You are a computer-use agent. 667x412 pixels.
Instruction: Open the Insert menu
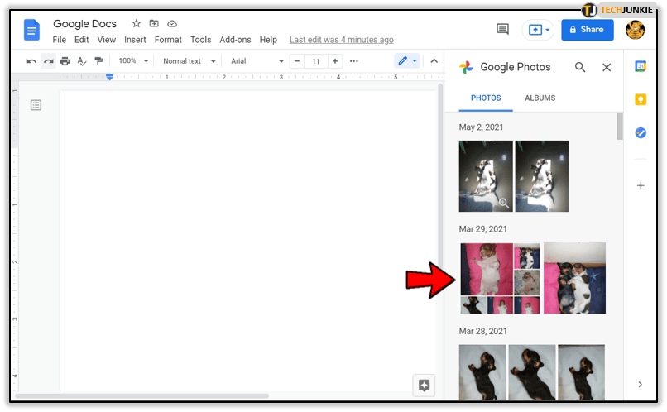tap(135, 40)
